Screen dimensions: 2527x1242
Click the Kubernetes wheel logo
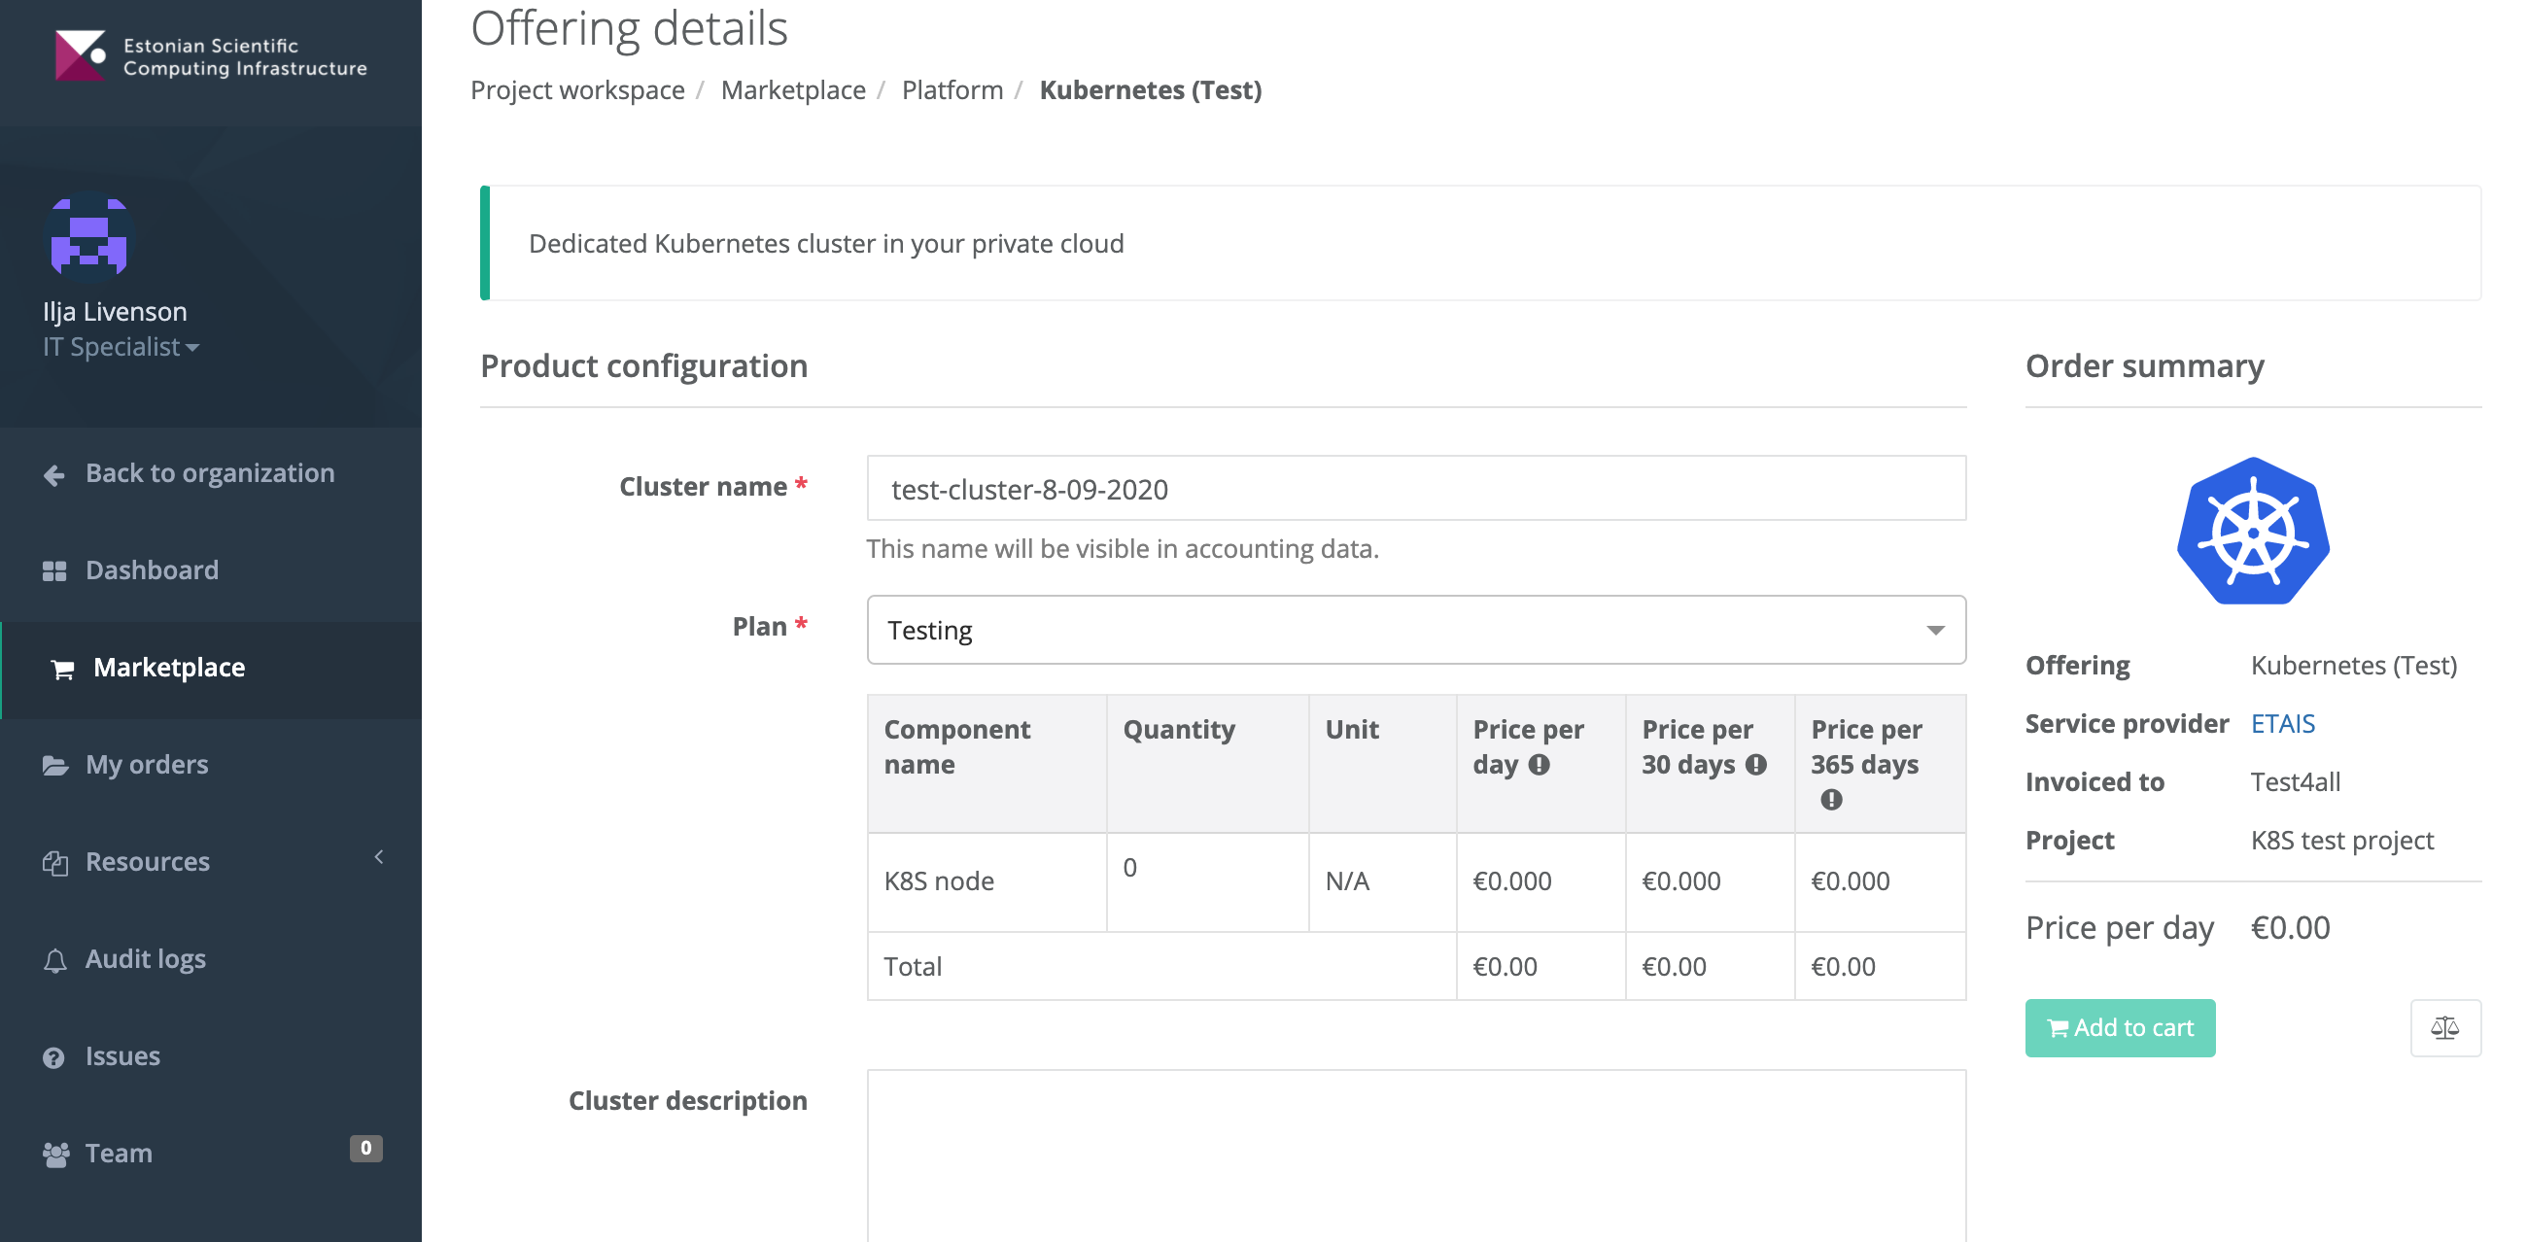pyautogui.click(x=2252, y=532)
